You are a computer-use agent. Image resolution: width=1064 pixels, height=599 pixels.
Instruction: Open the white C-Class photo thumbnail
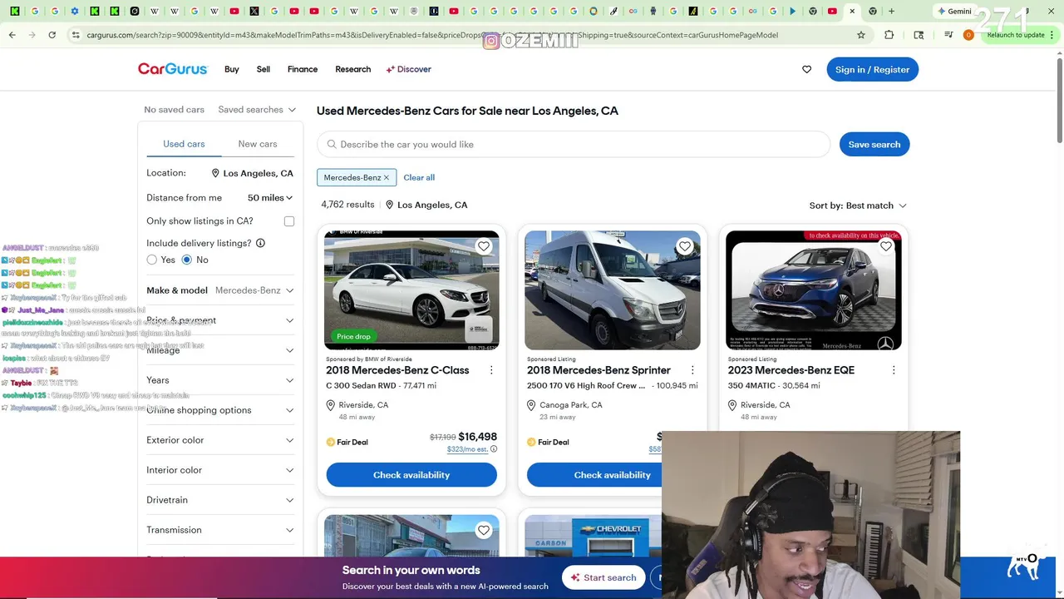point(411,290)
